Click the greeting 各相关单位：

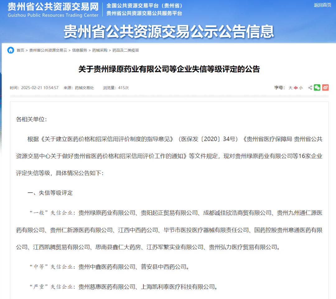pyautogui.click(x=31, y=119)
